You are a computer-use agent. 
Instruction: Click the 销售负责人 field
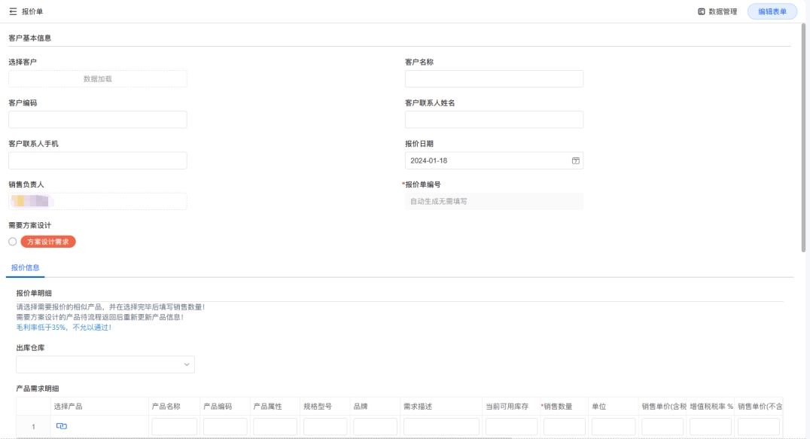tap(98, 201)
